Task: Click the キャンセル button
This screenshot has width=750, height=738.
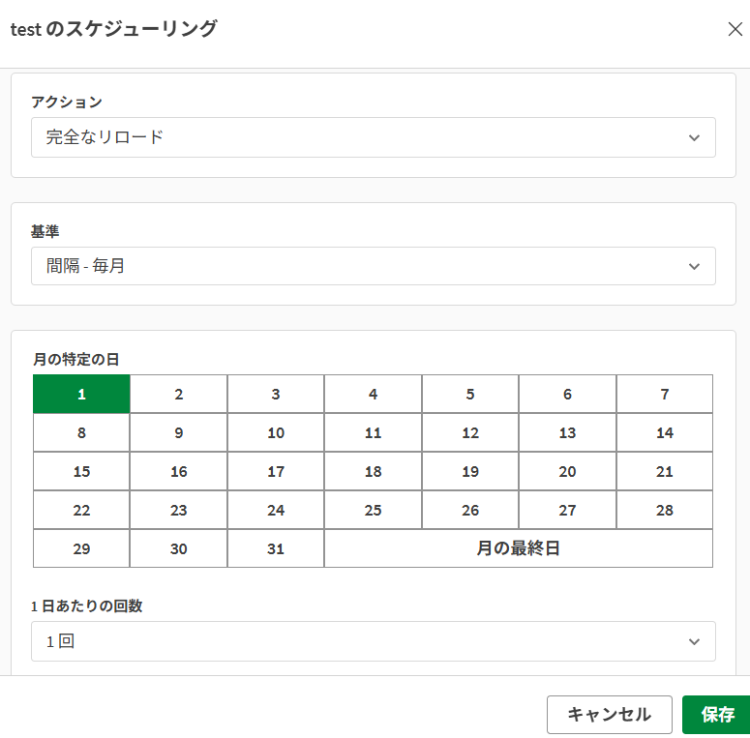Action: 609,715
